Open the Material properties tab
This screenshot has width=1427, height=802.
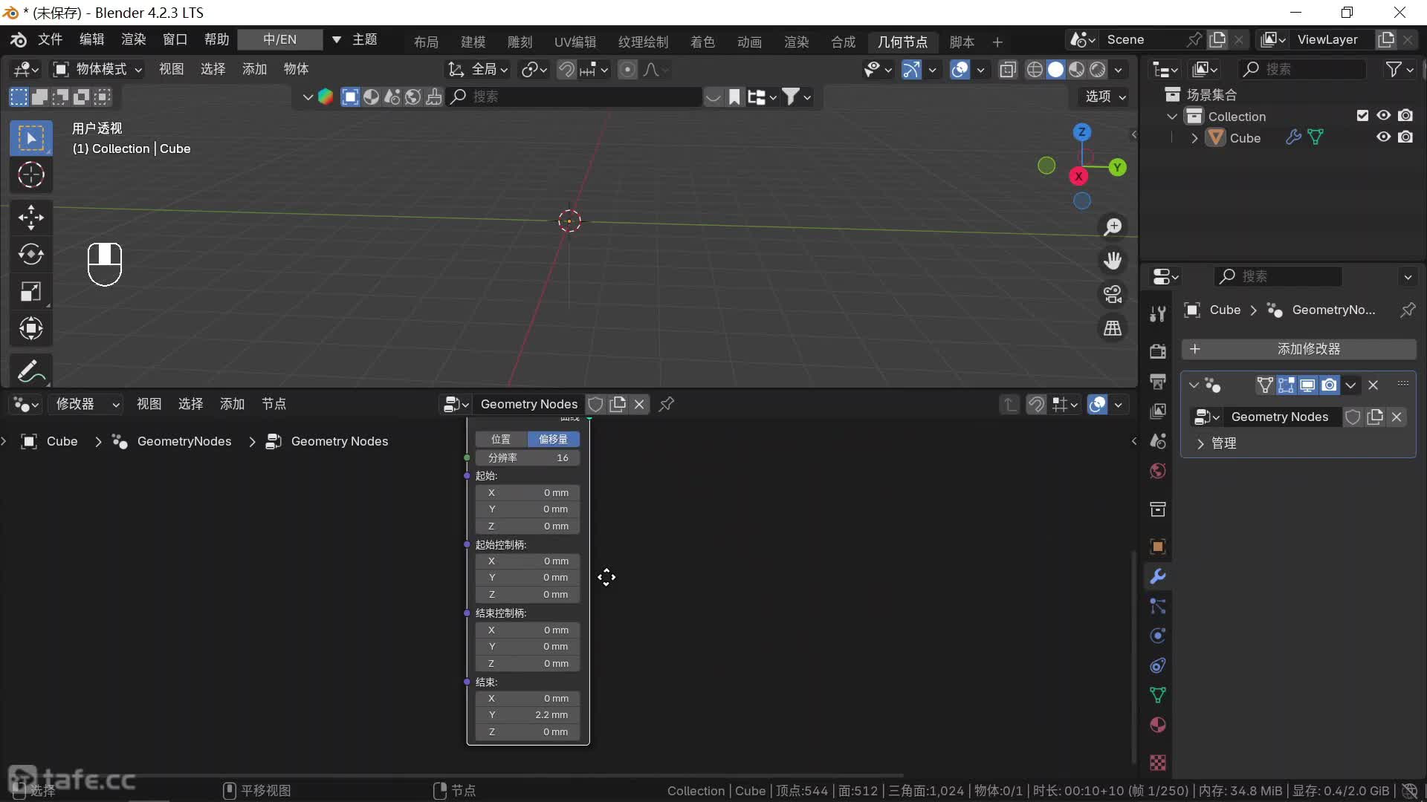[1157, 725]
